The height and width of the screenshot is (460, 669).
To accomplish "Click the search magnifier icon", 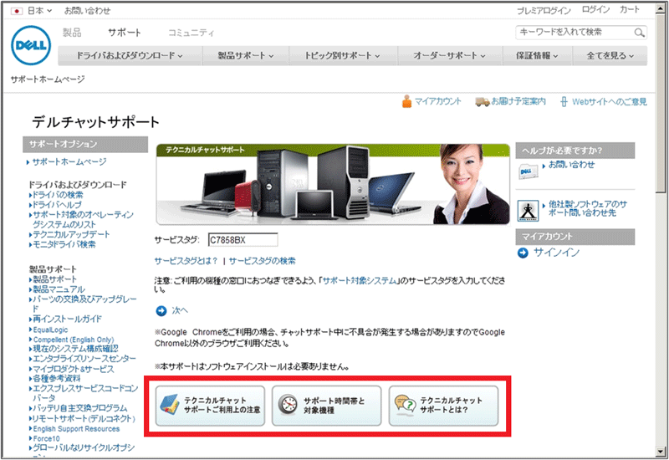I will click(x=639, y=33).
